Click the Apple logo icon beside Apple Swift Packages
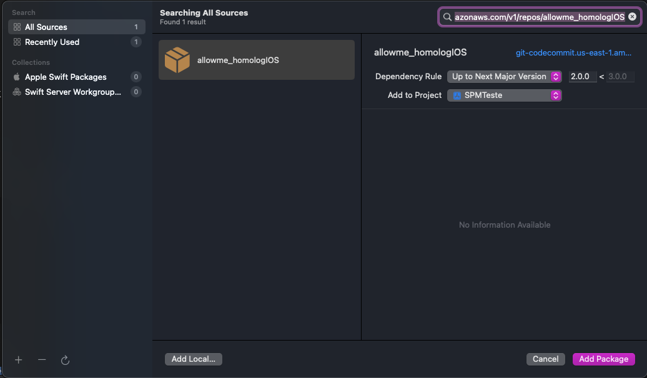Viewport: 647px width, 378px height. coord(16,77)
